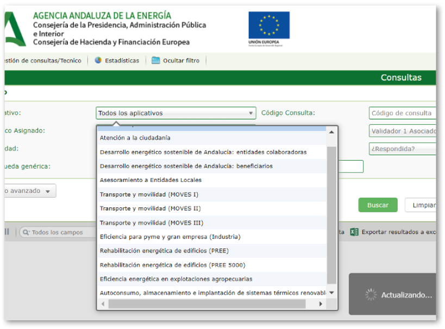Click the dropdown list horizontal scrollbar right arrow

click(x=321, y=304)
